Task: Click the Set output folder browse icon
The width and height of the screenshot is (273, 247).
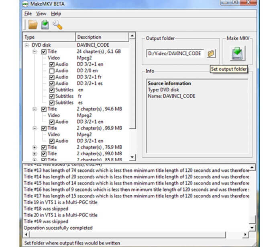Action: pyautogui.click(x=211, y=54)
